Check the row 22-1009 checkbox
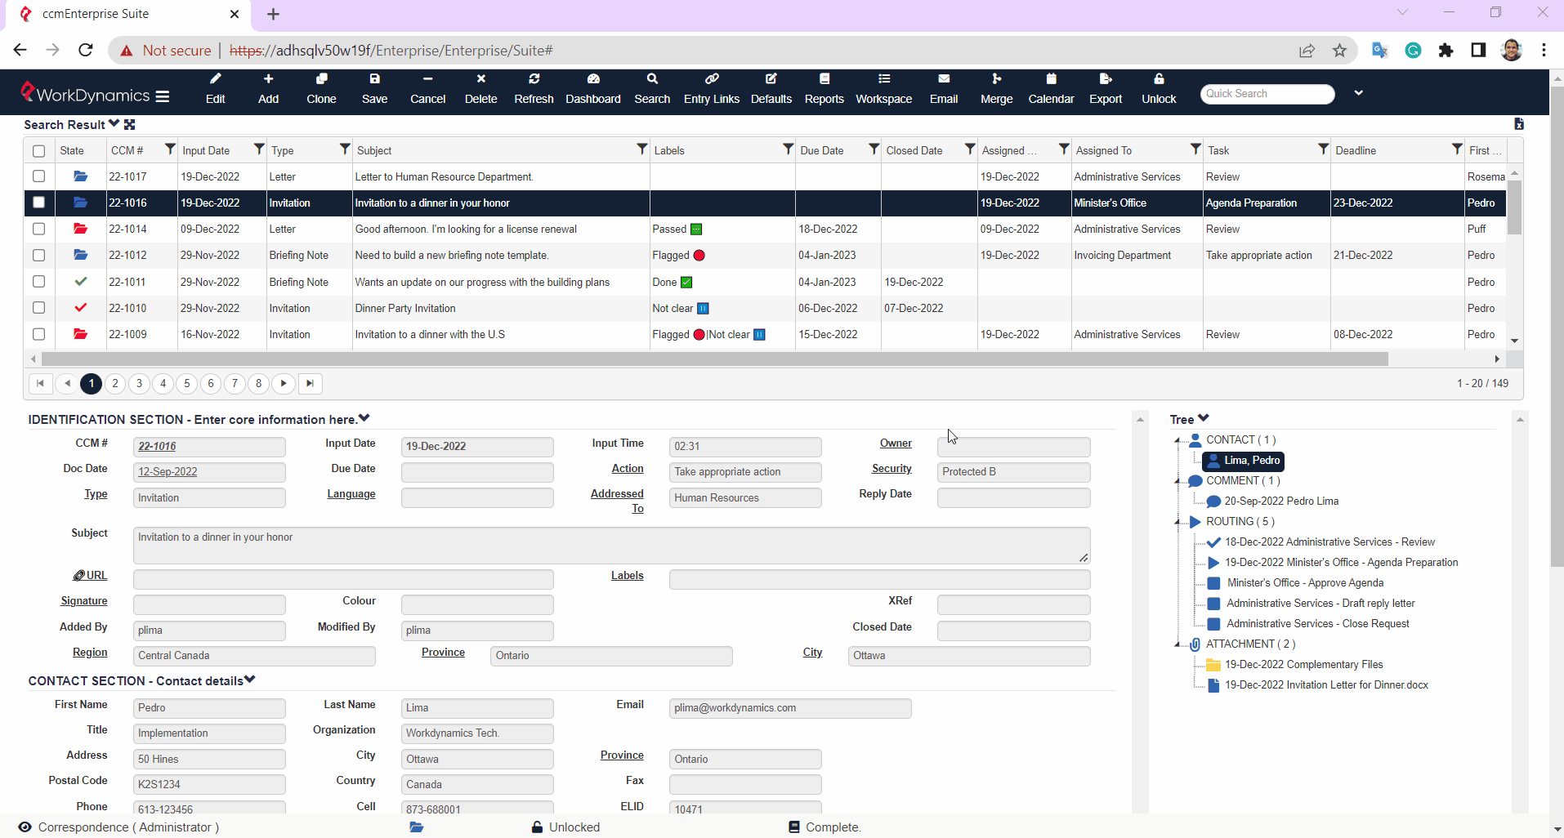 [38, 334]
